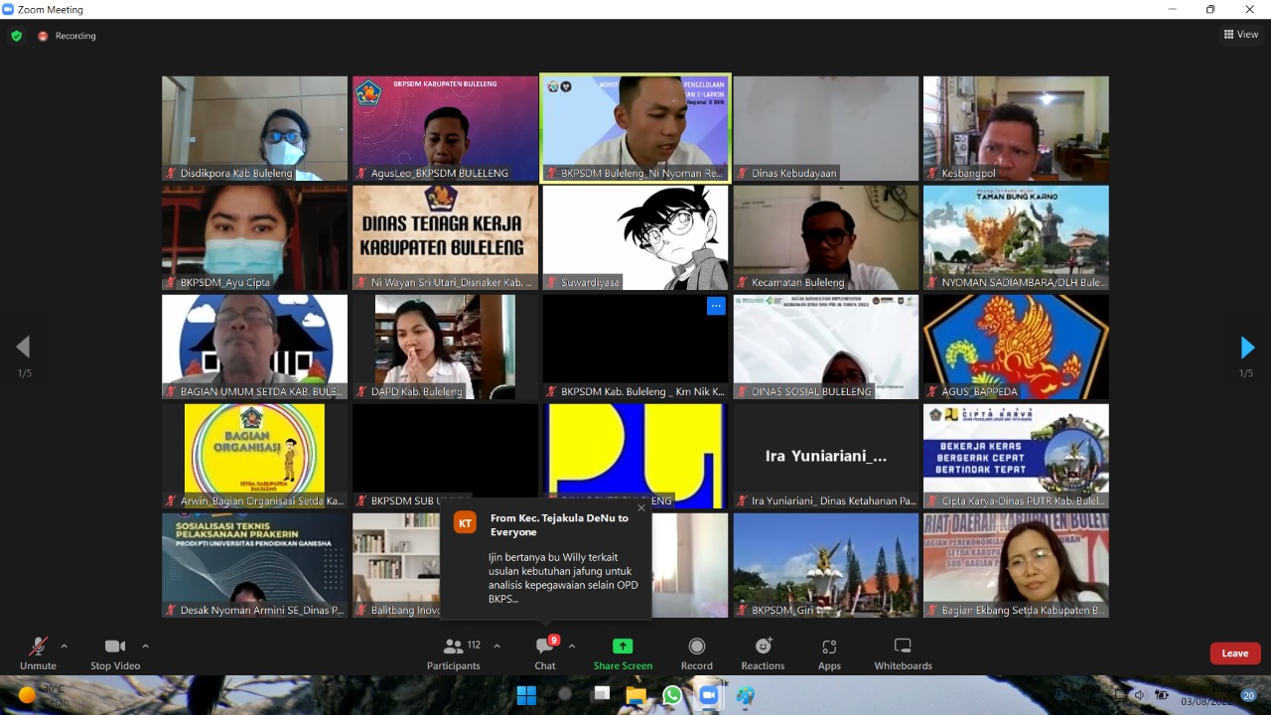This screenshot has height=715, width=1271.
Task: Select the DINAS SOSIAL BULELENG tile
Action: [826, 348]
